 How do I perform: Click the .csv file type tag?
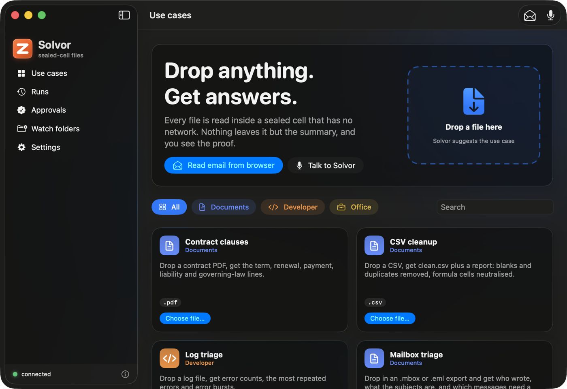click(375, 302)
